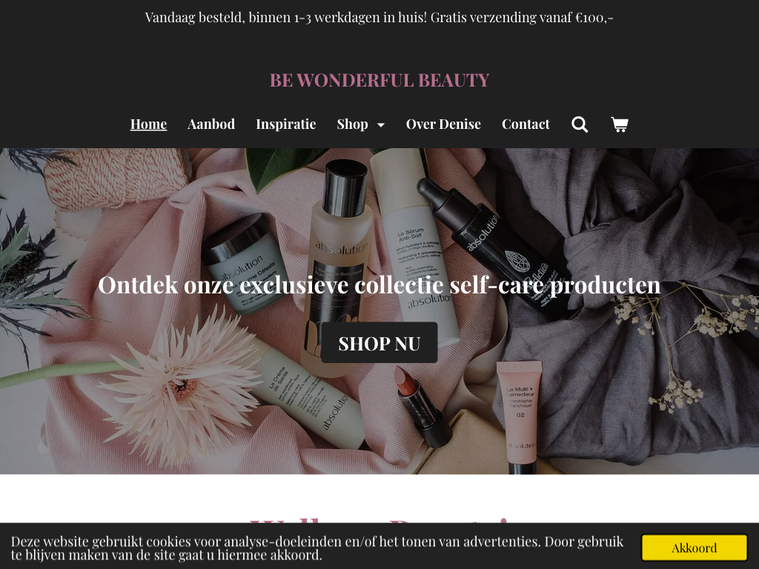Click the BE WONDERFUL BEAUTY site title
The height and width of the screenshot is (569, 759).
(379, 80)
